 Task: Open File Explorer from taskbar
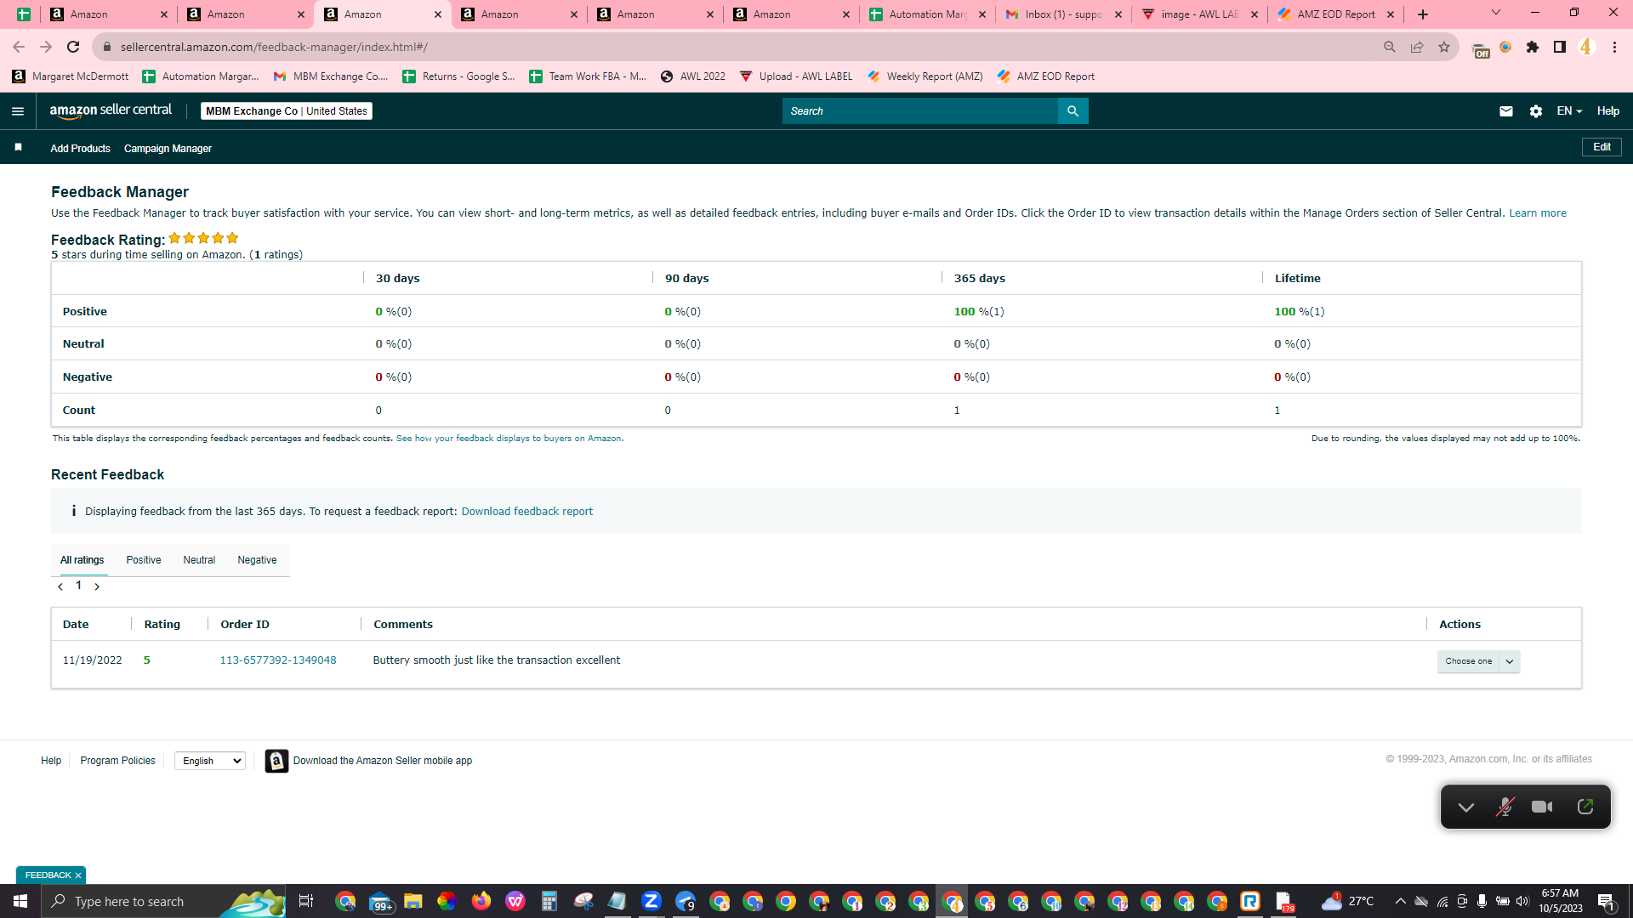tap(413, 901)
